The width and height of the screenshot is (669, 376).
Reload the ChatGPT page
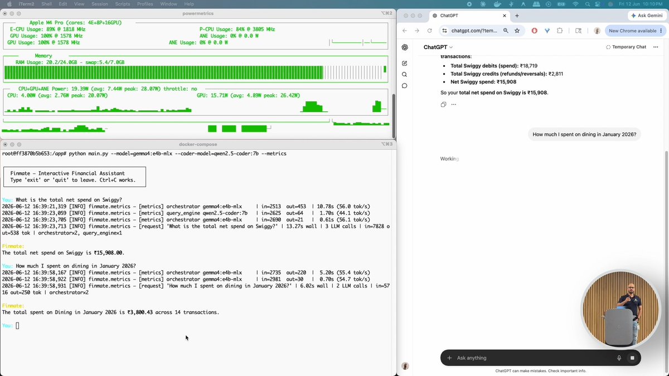429,31
